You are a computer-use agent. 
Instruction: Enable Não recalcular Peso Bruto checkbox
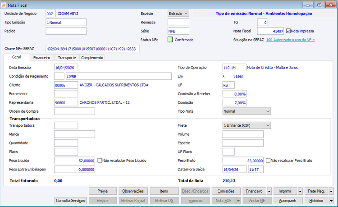point(268,161)
